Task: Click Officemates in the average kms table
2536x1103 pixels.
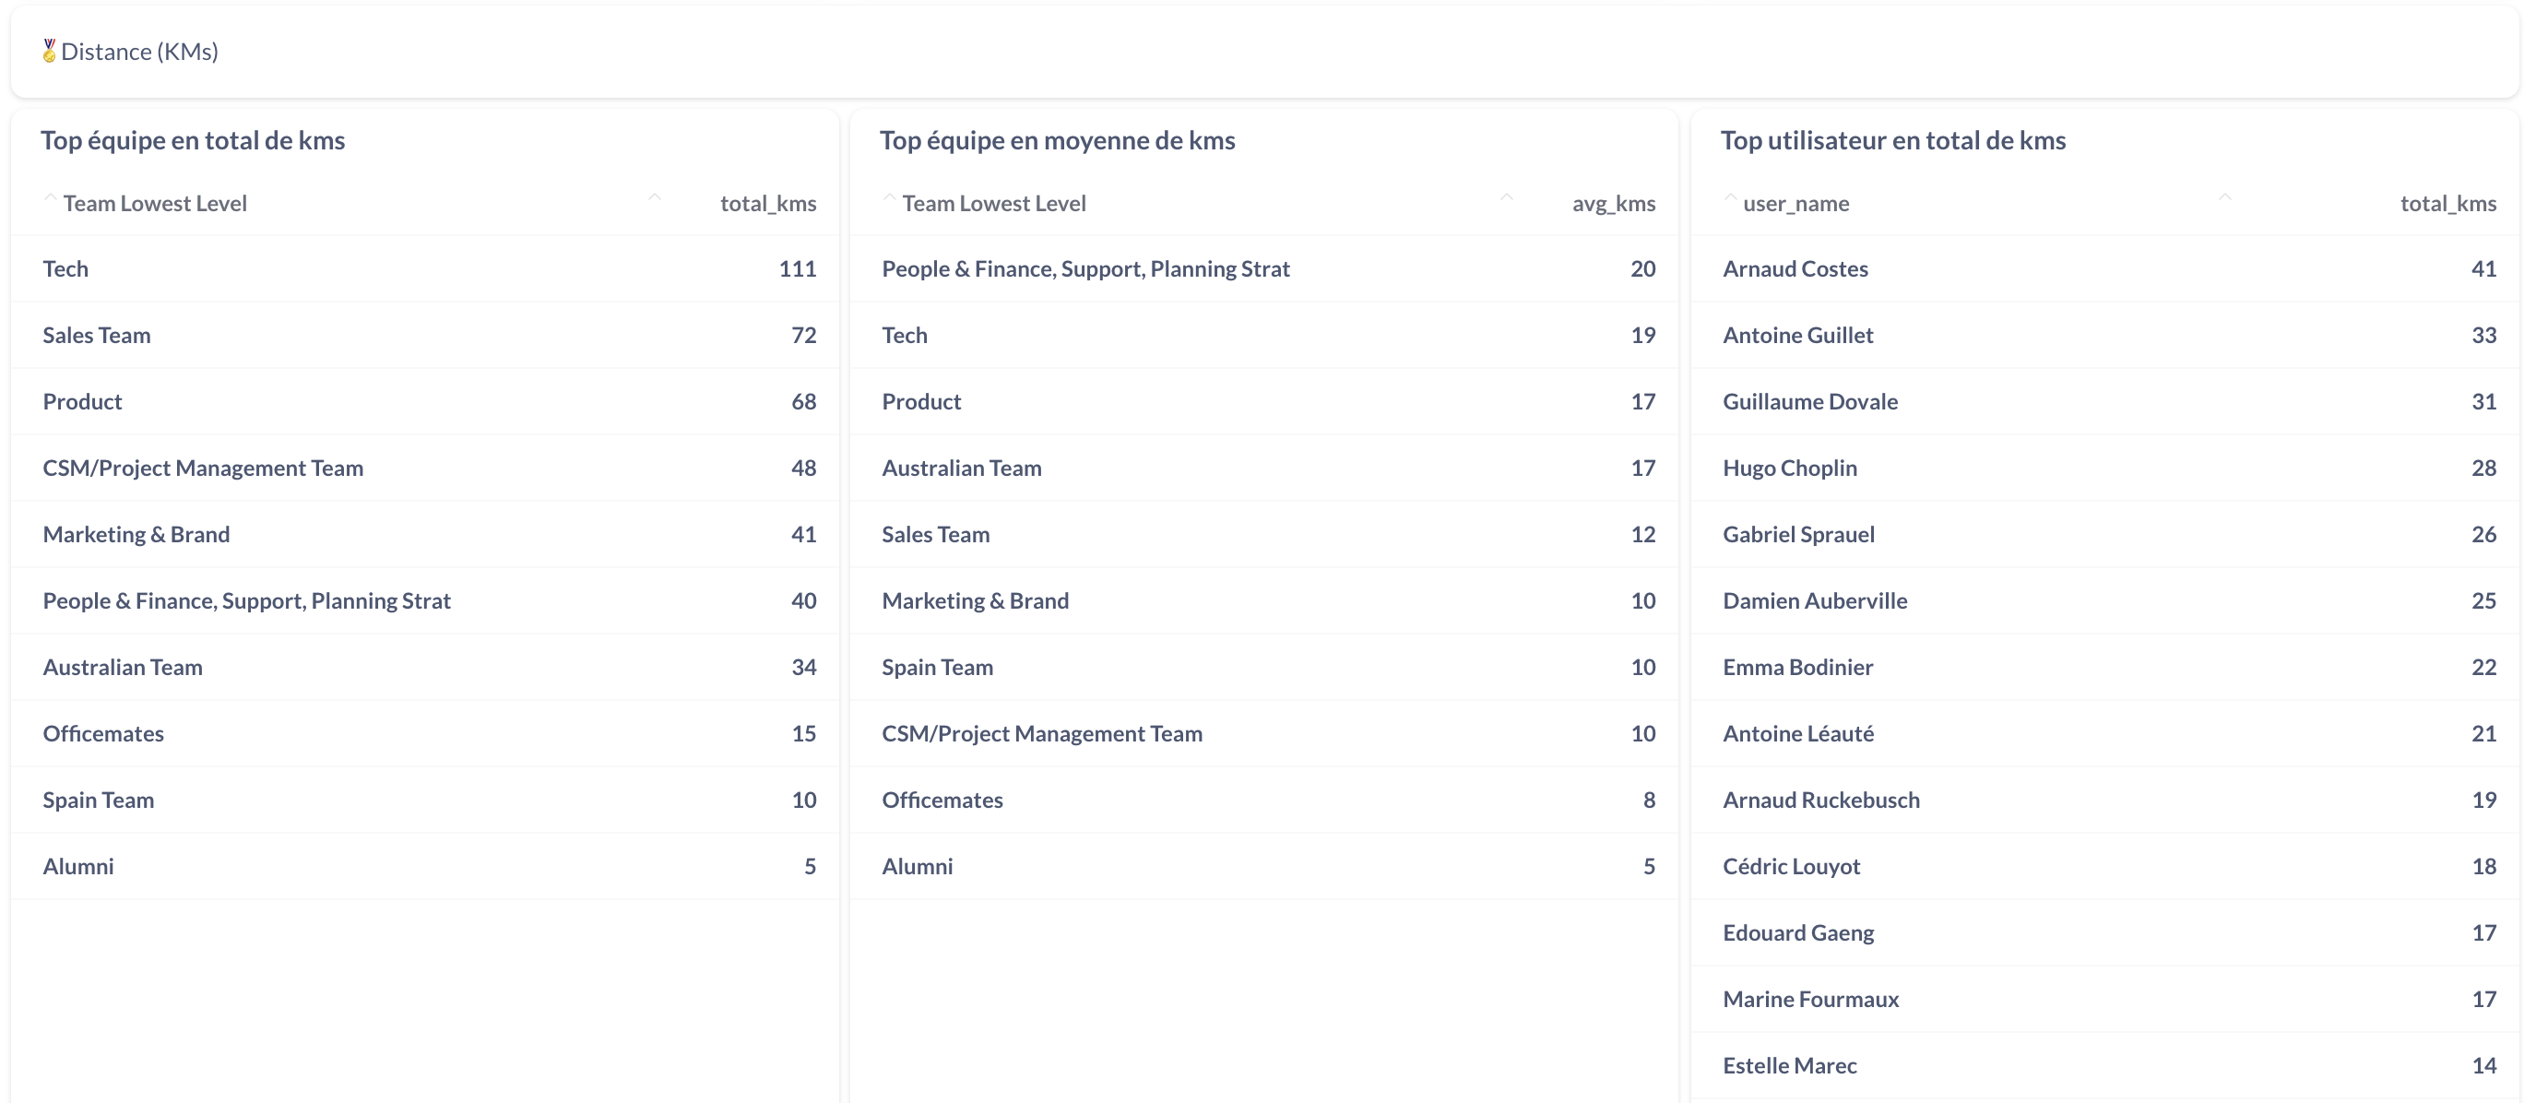Action: [942, 801]
